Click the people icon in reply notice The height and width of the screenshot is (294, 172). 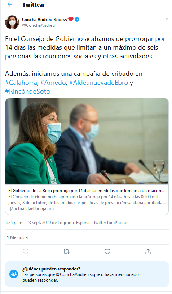[14, 274]
